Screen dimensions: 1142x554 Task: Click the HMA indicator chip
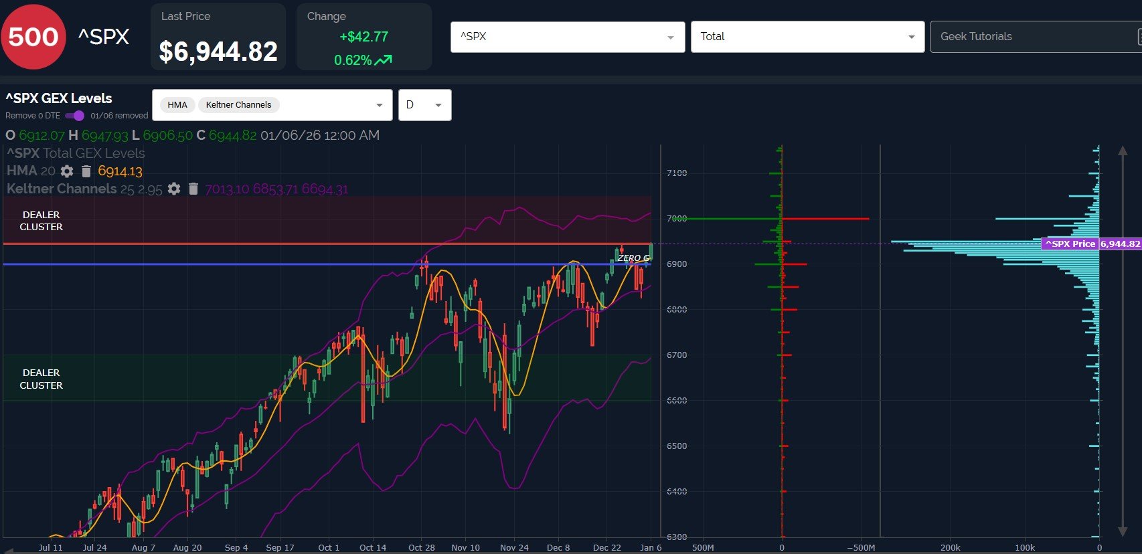point(177,105)
